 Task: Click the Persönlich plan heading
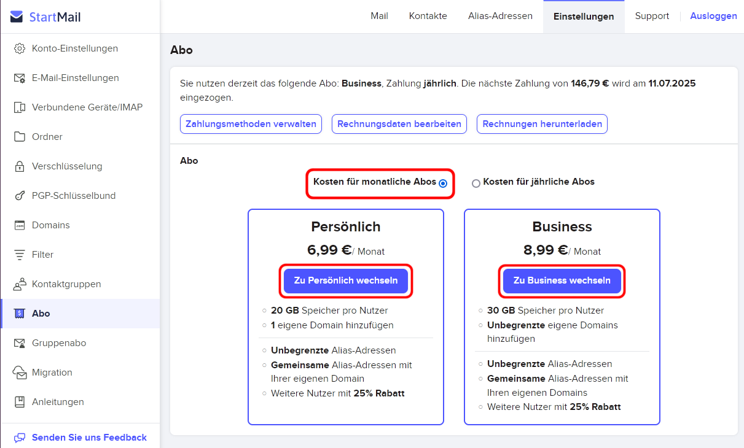click(x=346, y=227)
